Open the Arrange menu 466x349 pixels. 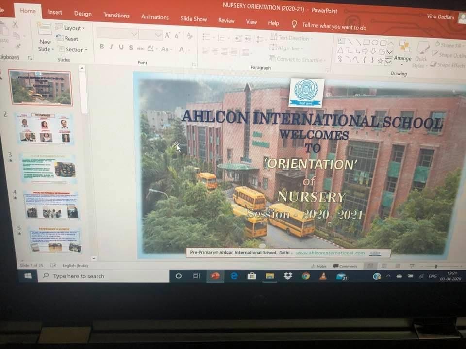tap(403, 52)
